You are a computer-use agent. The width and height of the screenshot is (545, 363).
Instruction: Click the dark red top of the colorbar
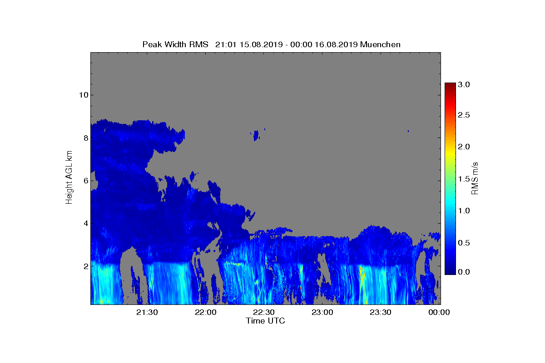450,86
